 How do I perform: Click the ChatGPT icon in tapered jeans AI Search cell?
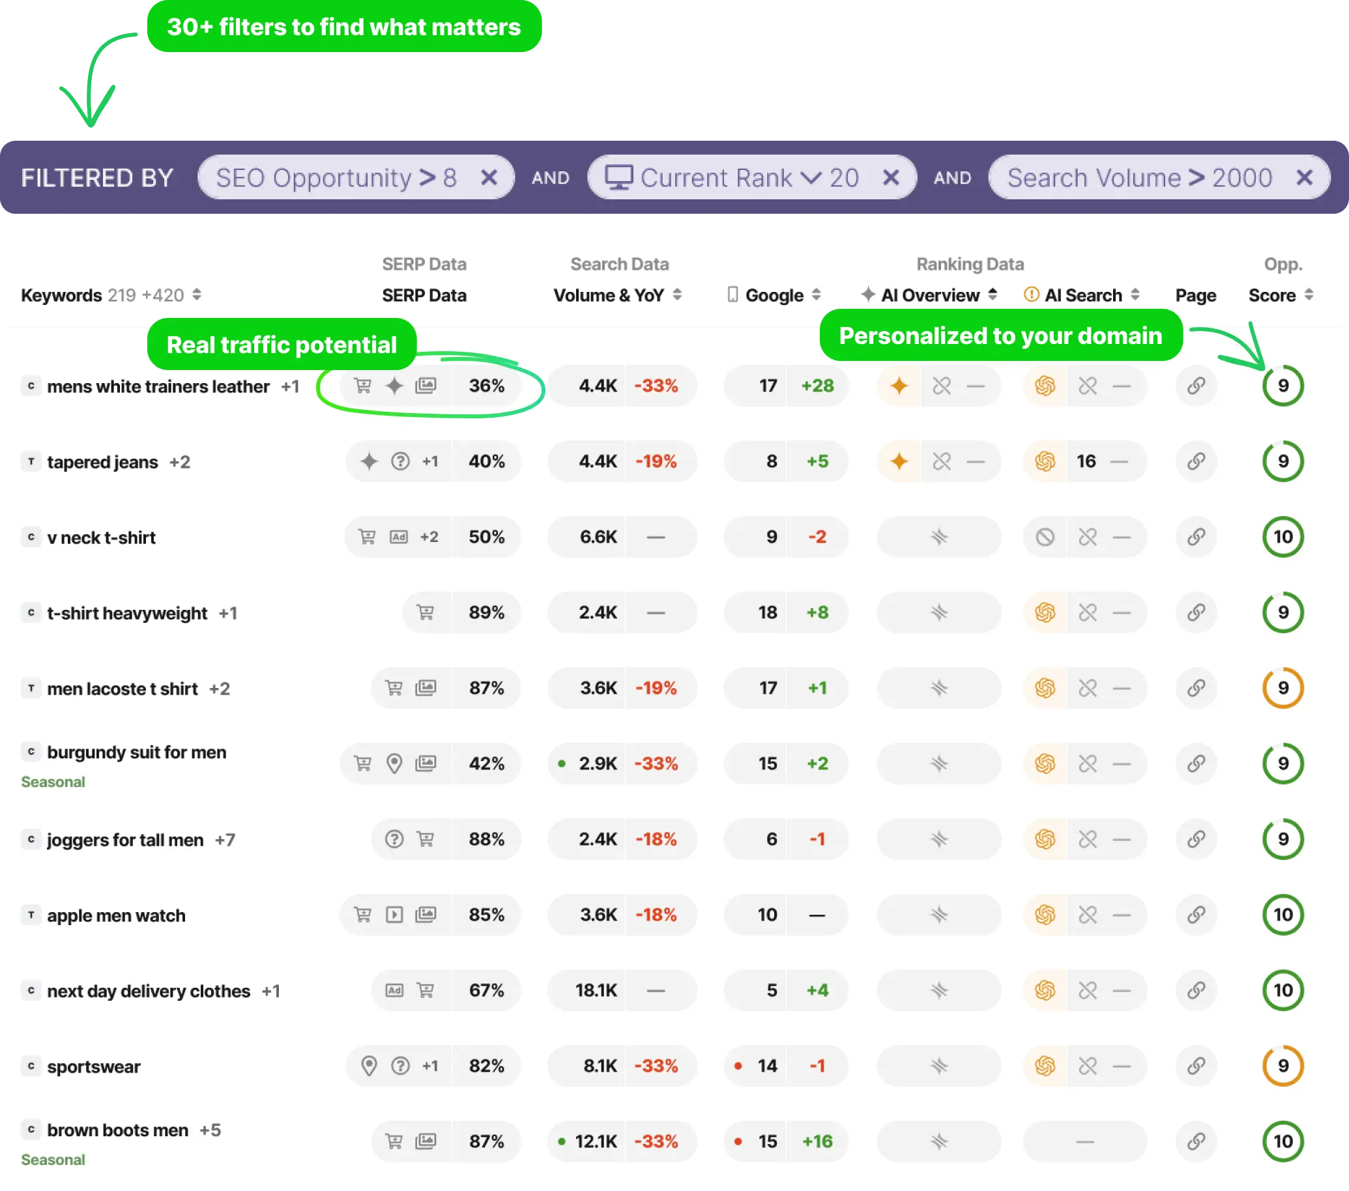pyautogui.click(x=1045, y=461)
